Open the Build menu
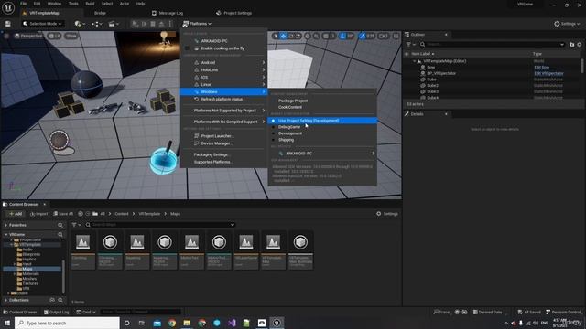Screen dimensions: 586x329 point(90,4)
